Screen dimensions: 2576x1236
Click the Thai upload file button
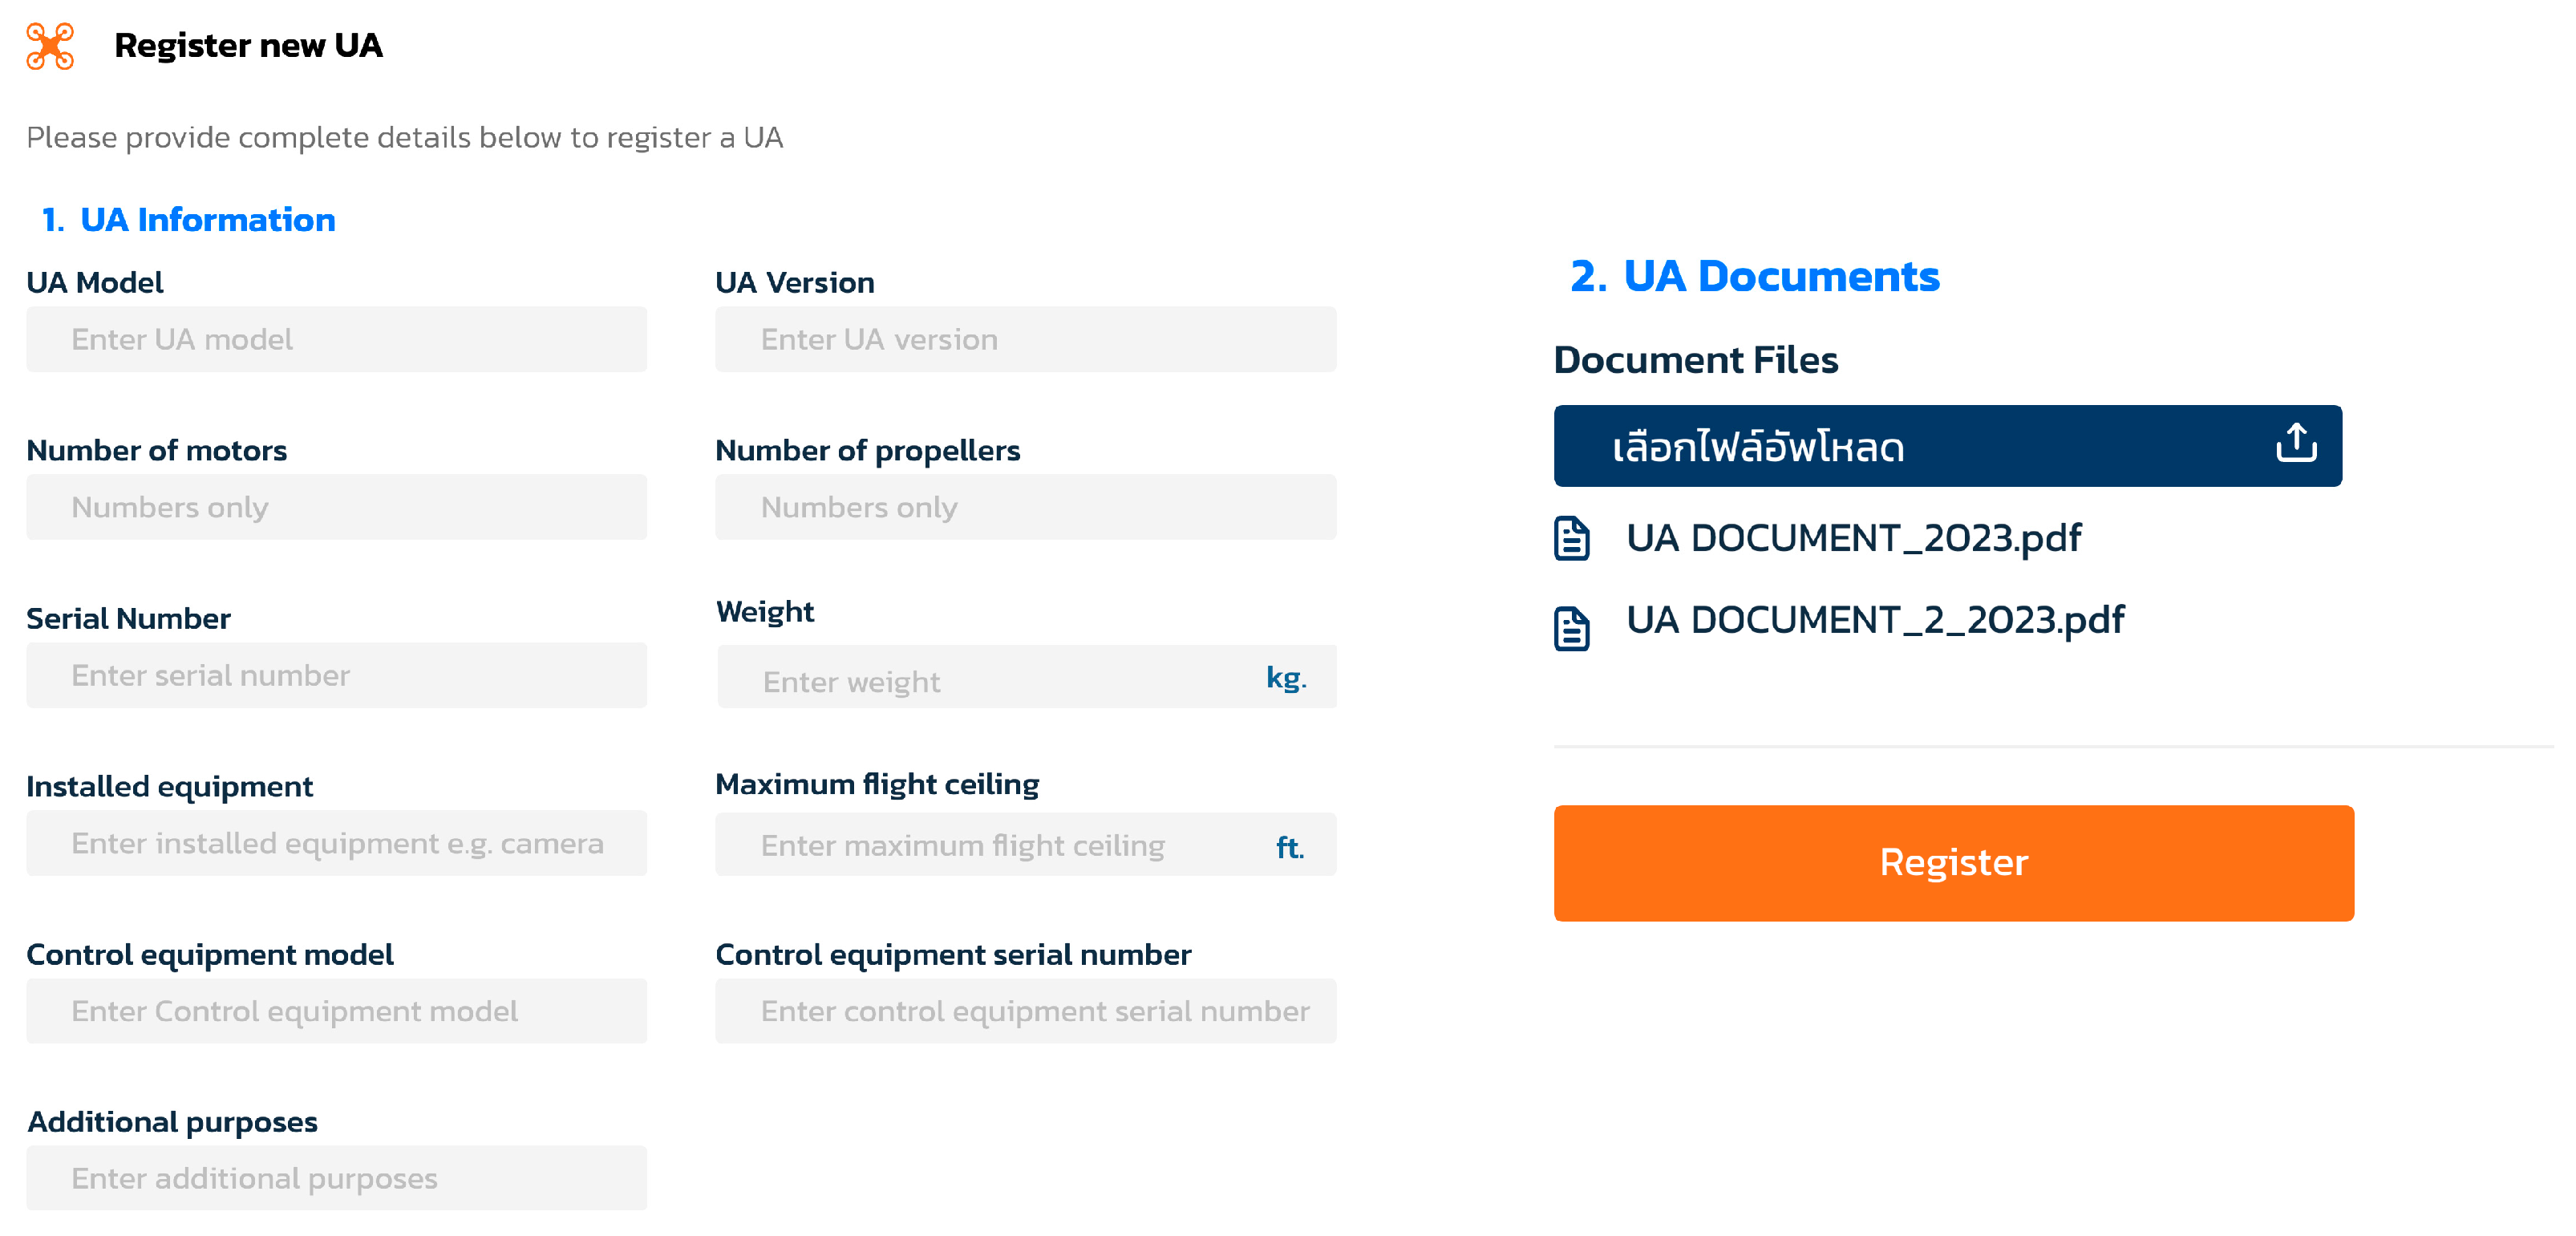(x=1946, y=445)
